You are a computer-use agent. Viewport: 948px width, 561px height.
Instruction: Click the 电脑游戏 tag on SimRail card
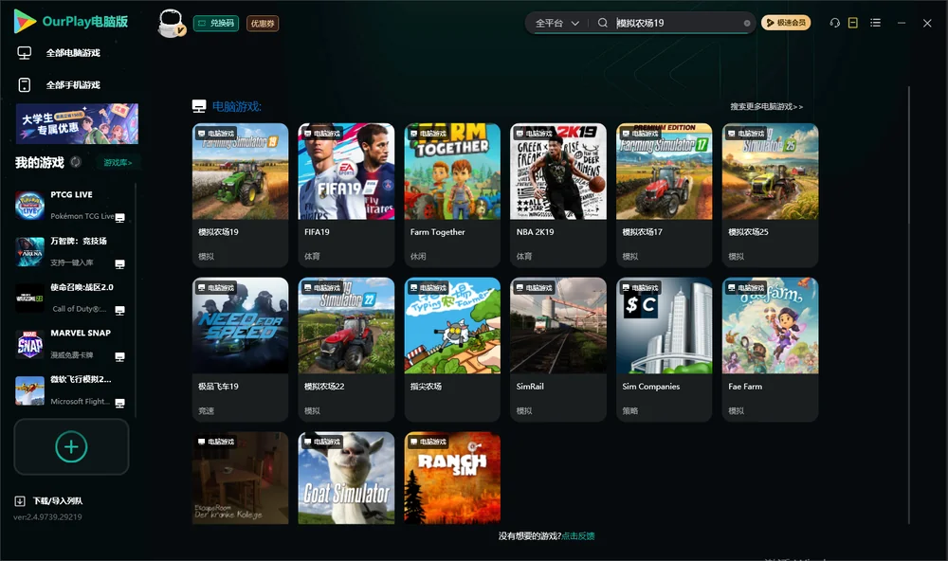[535, 288]
